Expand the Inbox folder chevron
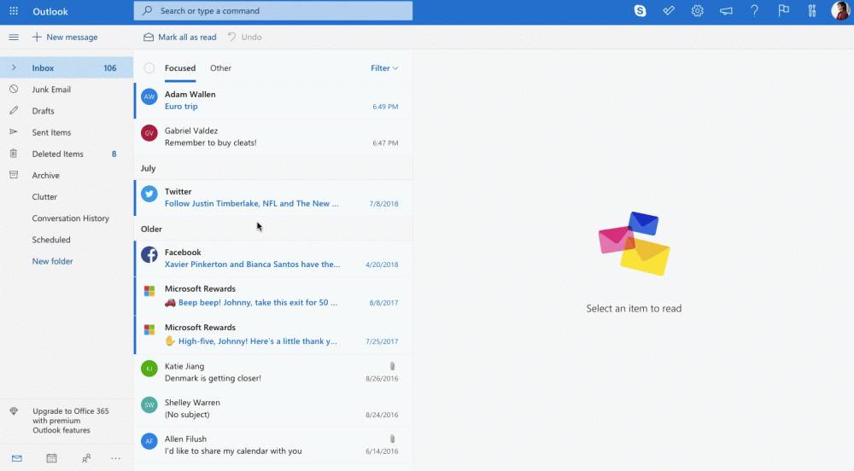The image size is (854, 471). click(x=14, y=68)
